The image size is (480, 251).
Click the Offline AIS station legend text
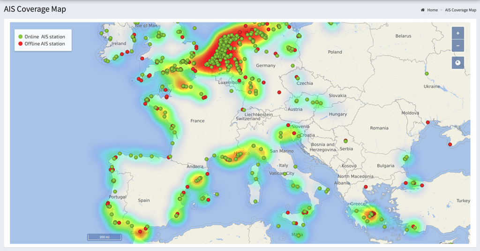[45, 44]
